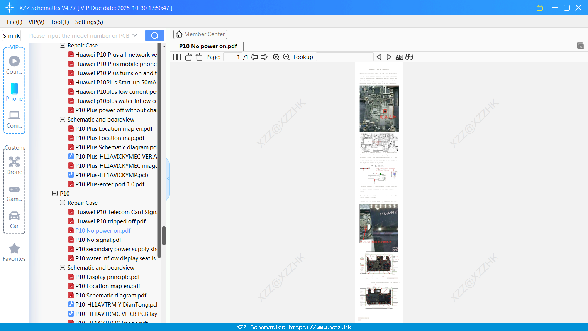This screenshot has width=588, height=331.
Task: Open Member Center home button
Action: click(x=200, y=34)
